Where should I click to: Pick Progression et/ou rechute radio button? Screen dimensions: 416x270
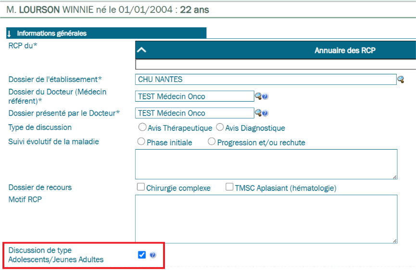click(212, 142)
